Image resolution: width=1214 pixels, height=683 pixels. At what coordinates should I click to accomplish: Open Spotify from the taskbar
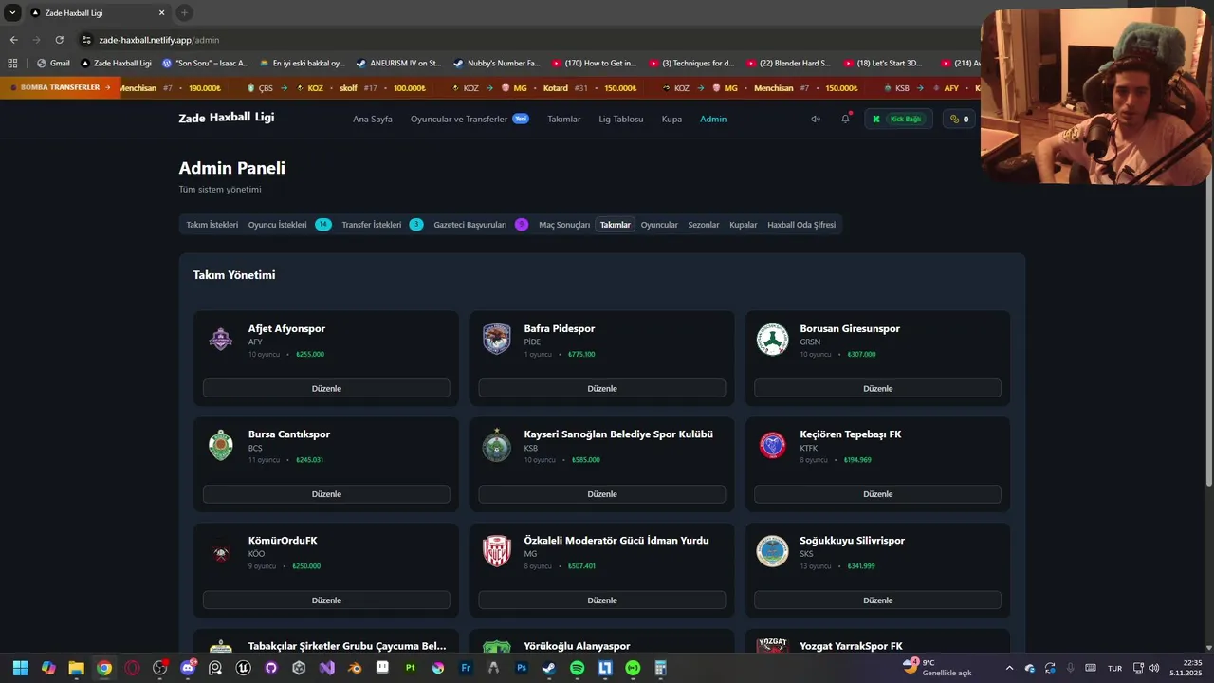point(578,668)
